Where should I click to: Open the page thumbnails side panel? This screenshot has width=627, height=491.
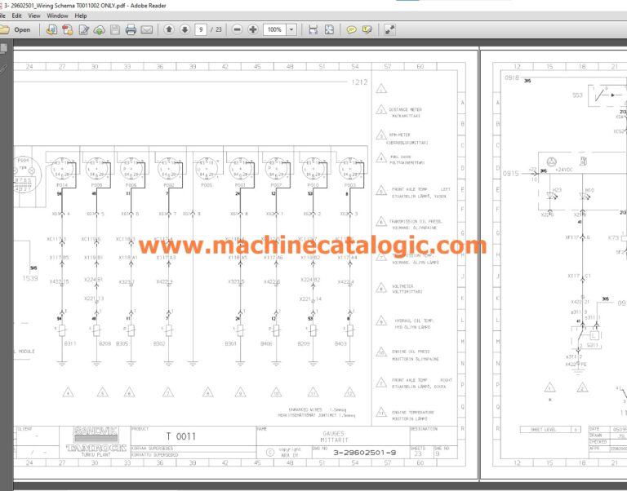point(3,49)
